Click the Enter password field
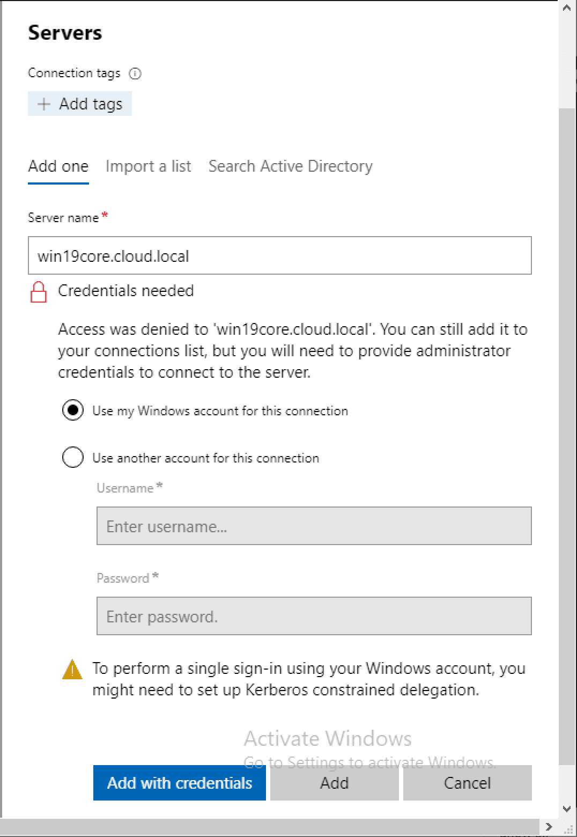The image size is (577, 837). click(314, 616)
